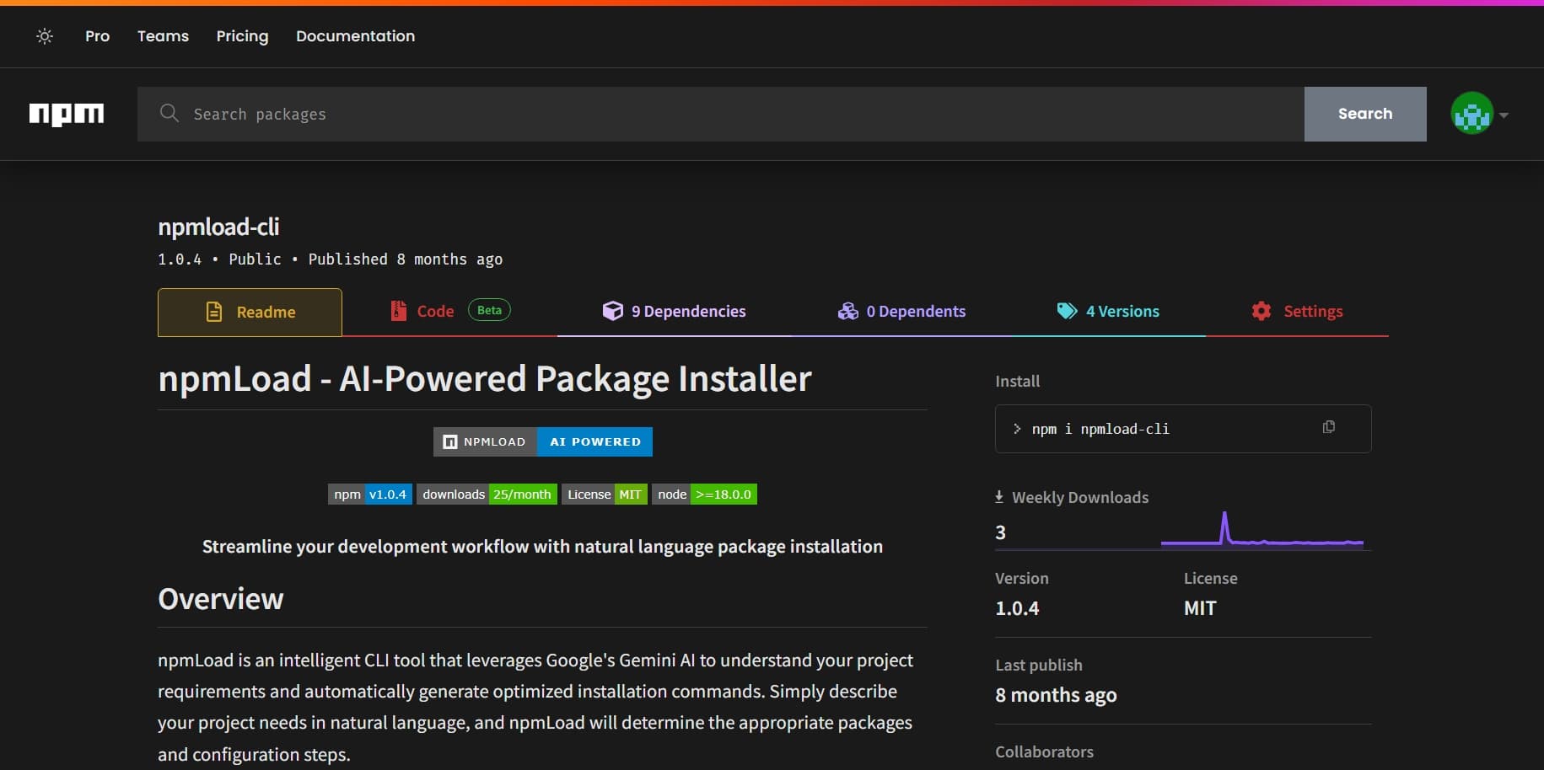The image size is (1544, 770).
Task: Click the install command chevron prompt icon
Action: point(1017,429)
